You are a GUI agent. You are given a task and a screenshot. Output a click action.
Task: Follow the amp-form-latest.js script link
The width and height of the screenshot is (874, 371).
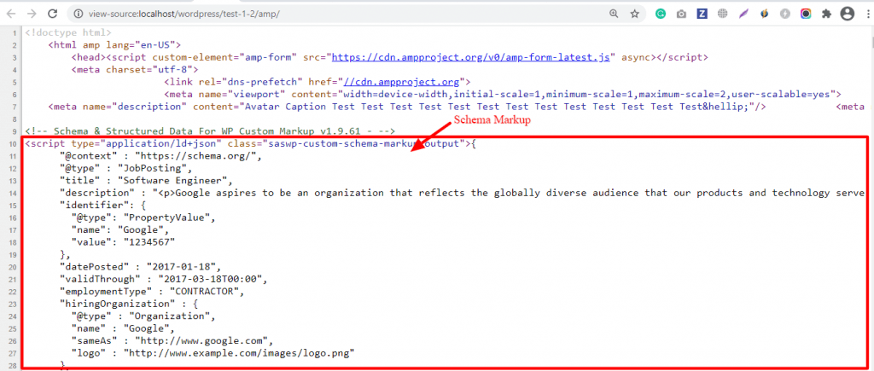pyautogui.click(x=473, y=57)
